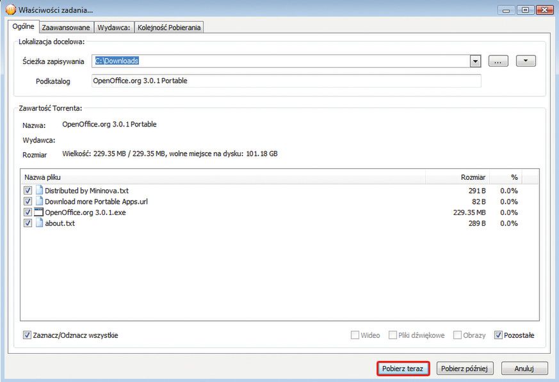Click the 82 B size value
Image resolution: width=559 pixels, height=382 pixels.
pyautogui.click(x=479, y=202)
